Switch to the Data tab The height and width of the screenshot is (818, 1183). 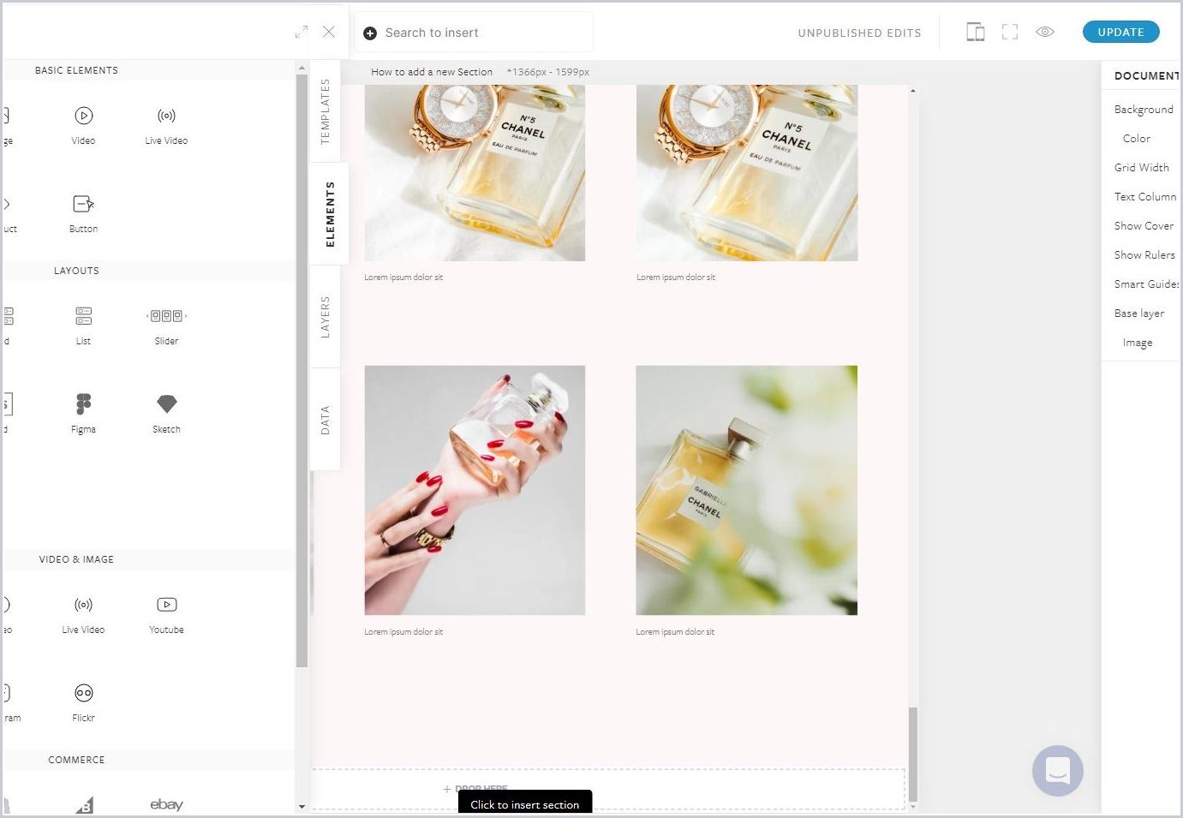[325, 420]
